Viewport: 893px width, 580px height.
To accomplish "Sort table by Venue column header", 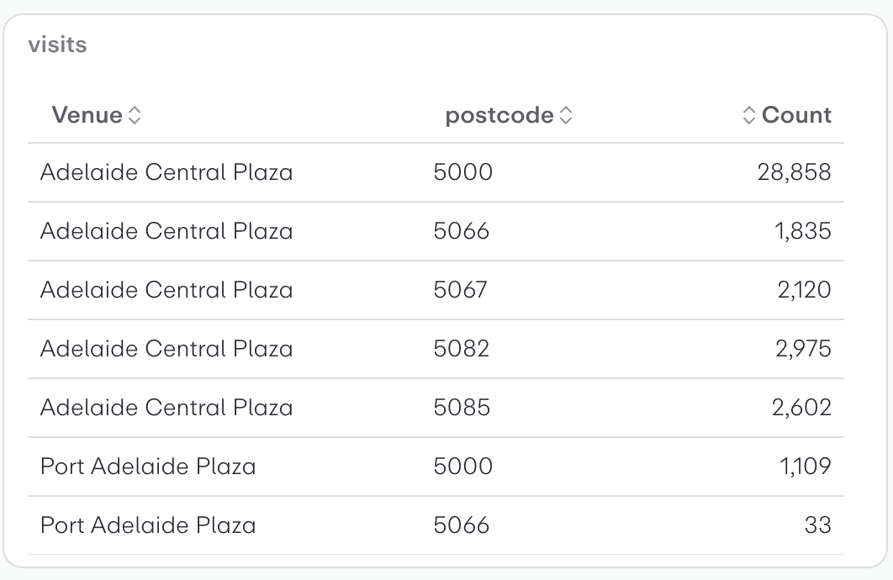I will pyautogui.click(x=87, y=115).
